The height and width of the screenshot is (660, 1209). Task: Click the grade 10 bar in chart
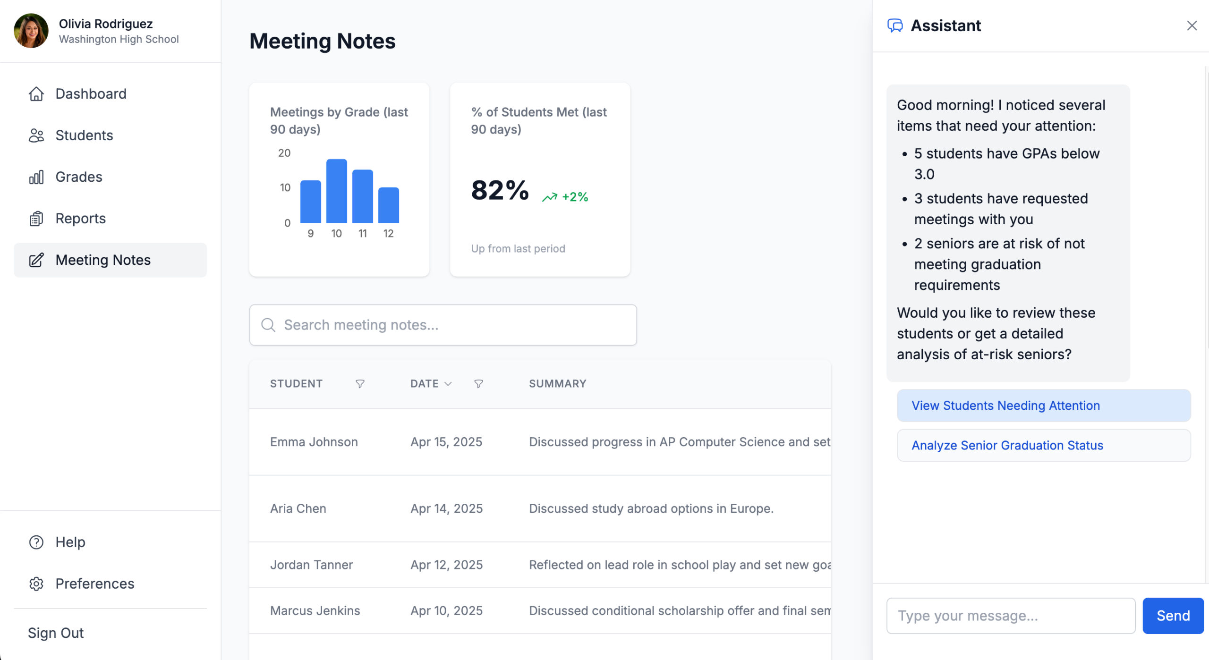pos(336,191)
